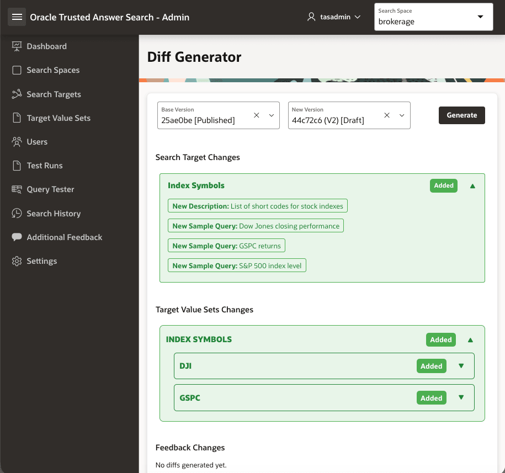
Task: Click the Users people icon
Action: (17, 142)
